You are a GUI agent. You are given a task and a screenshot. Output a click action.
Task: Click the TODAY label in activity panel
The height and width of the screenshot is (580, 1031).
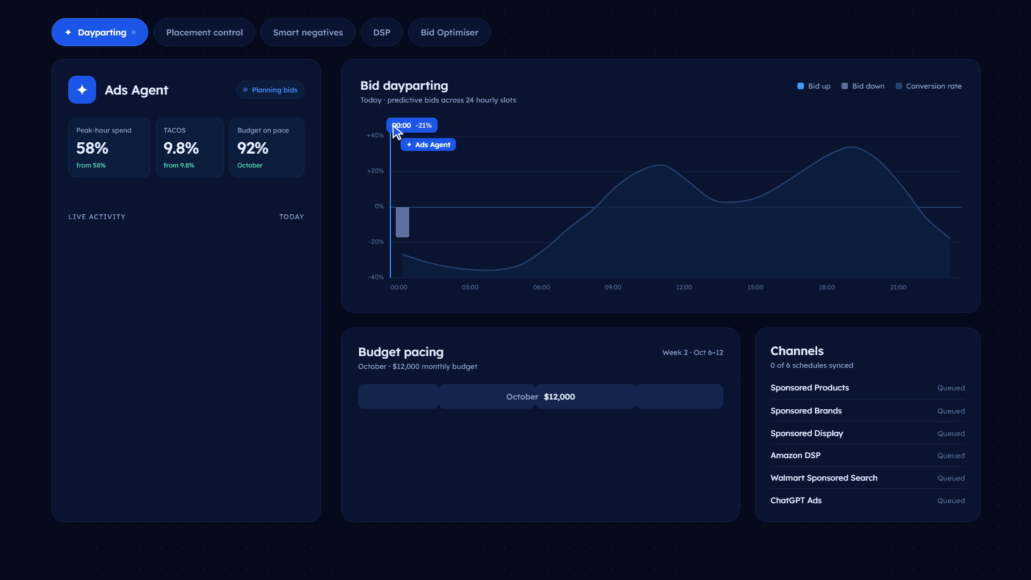point(292,217)
